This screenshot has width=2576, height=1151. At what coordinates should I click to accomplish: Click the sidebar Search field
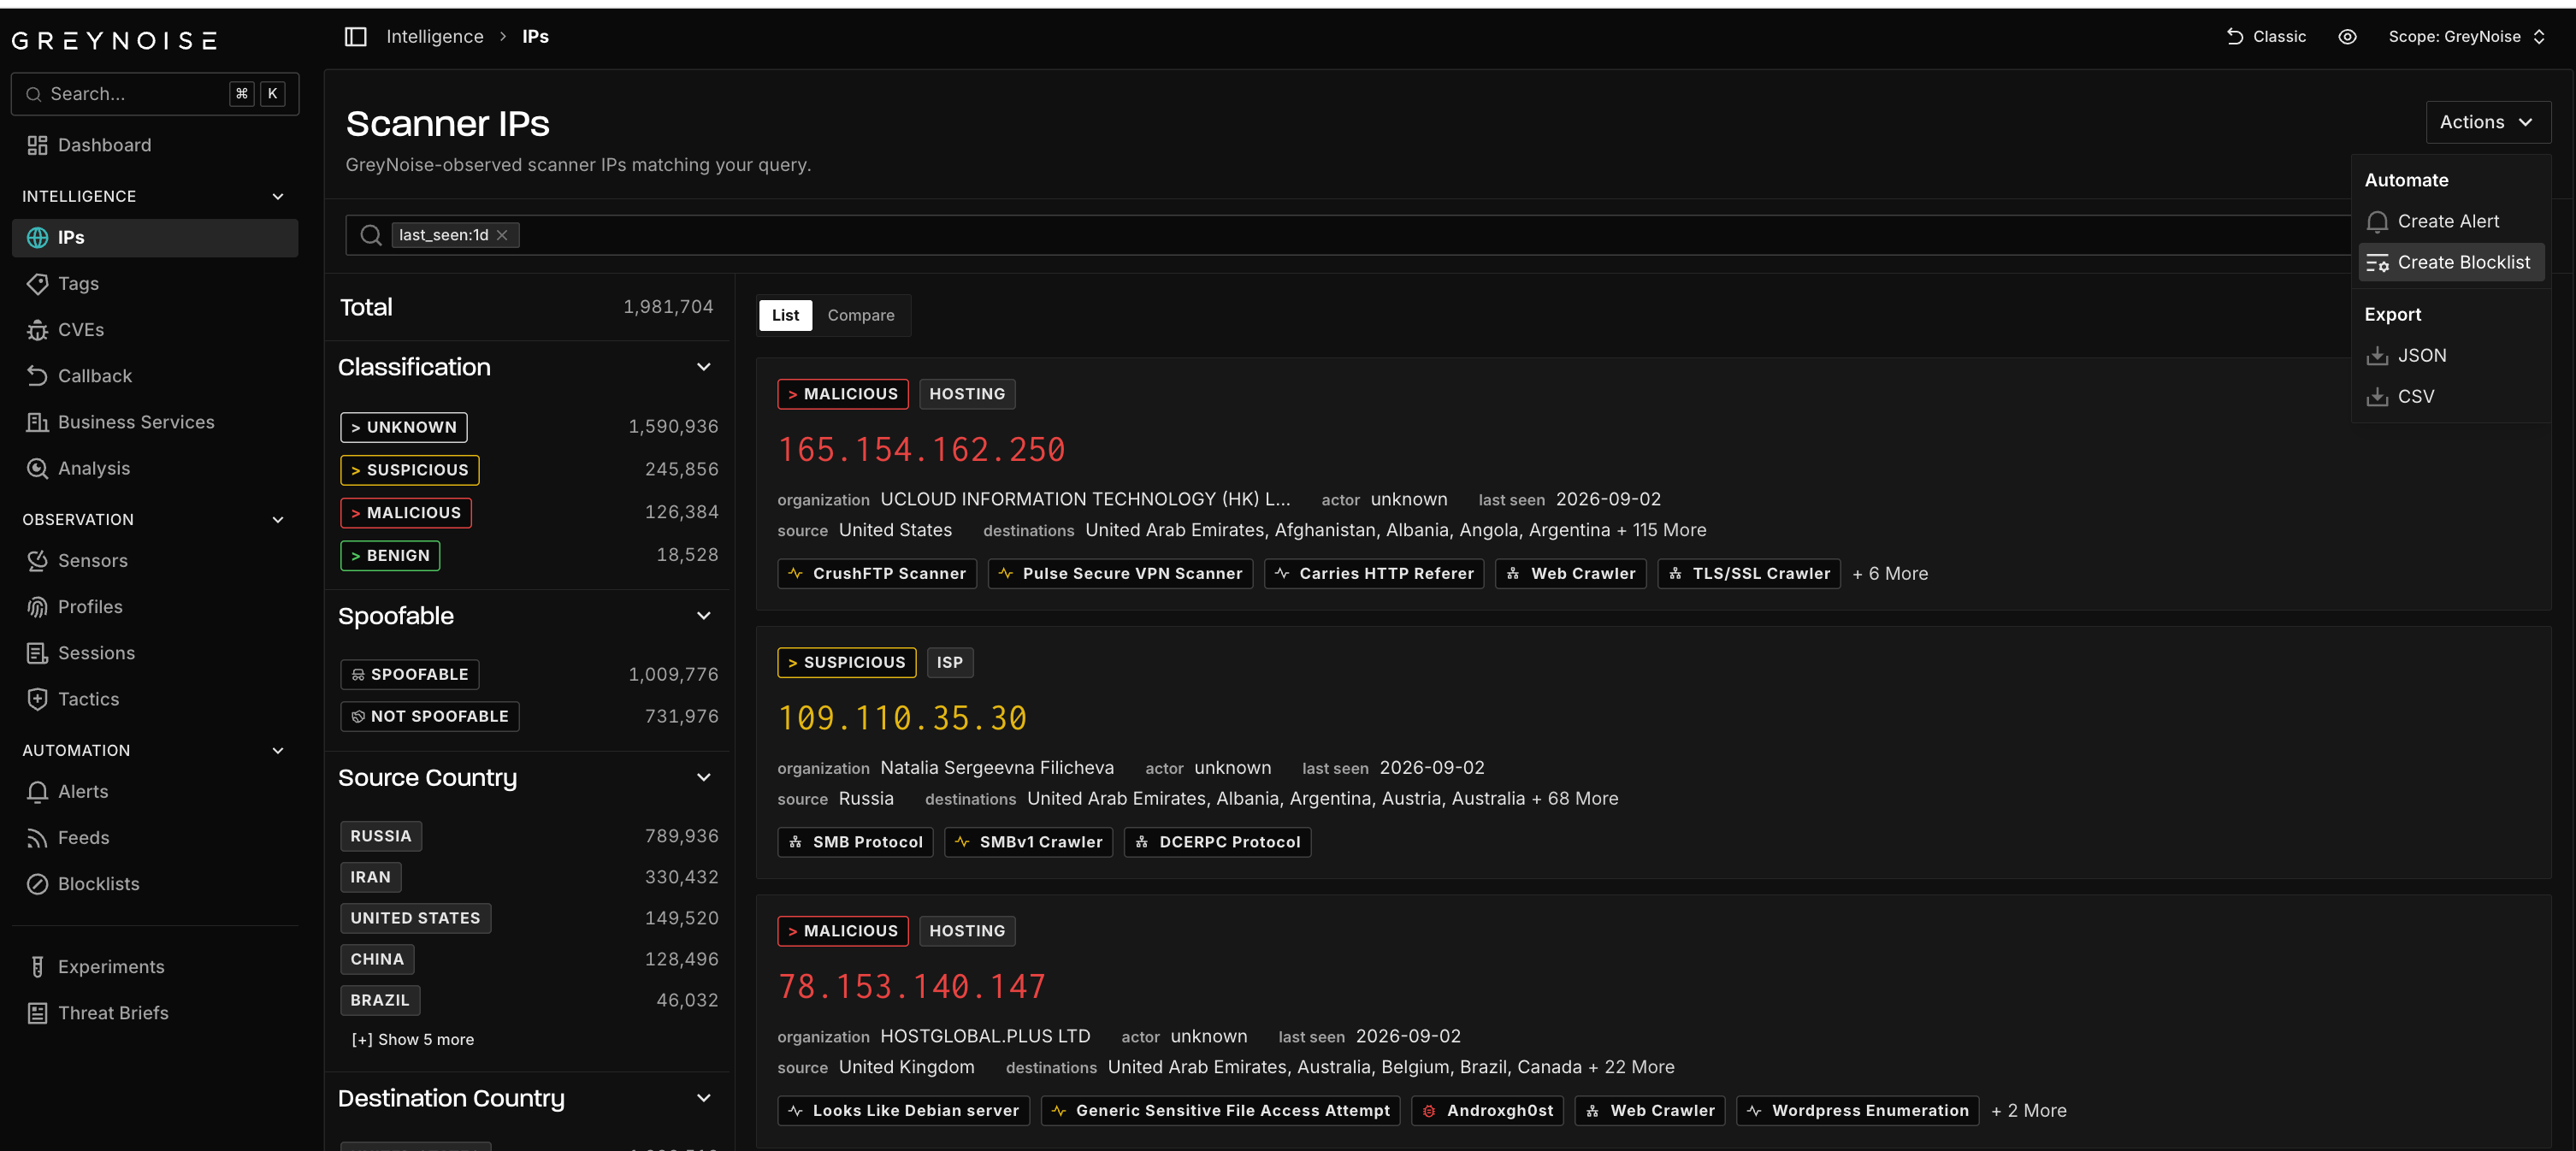(154, 94)
